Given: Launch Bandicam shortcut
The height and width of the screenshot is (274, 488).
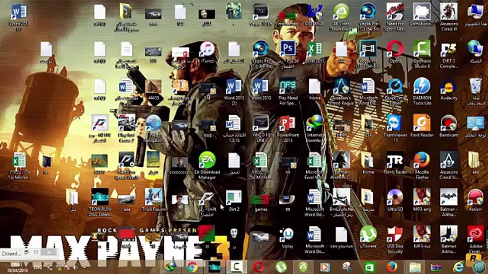Looking at the screenshot, I should [x=449, y=127].
